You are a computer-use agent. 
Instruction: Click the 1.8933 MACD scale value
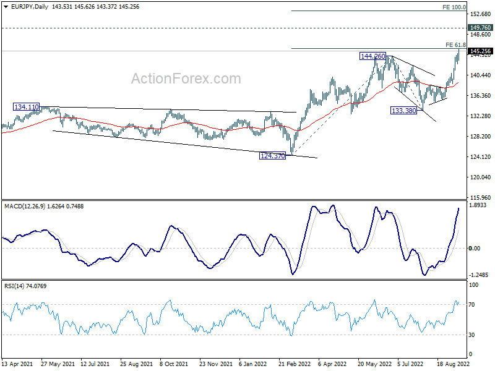[x=478, y=205]
